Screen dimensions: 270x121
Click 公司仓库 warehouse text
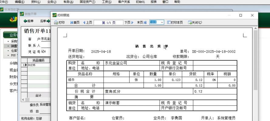click(x=150, y=57)
